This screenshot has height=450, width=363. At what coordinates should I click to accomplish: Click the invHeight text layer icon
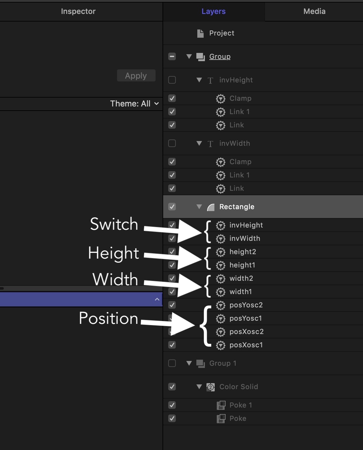210,80
